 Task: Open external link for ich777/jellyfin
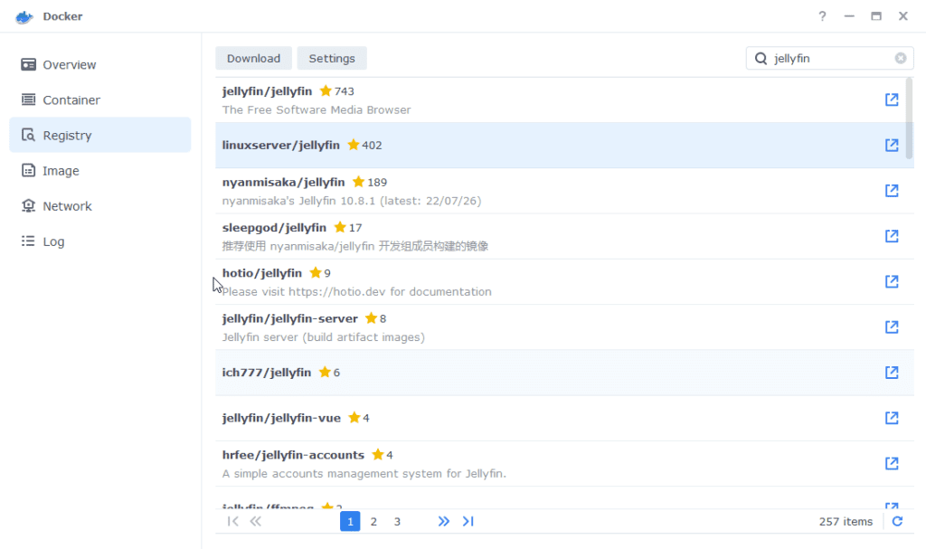(x=892, y=373)
